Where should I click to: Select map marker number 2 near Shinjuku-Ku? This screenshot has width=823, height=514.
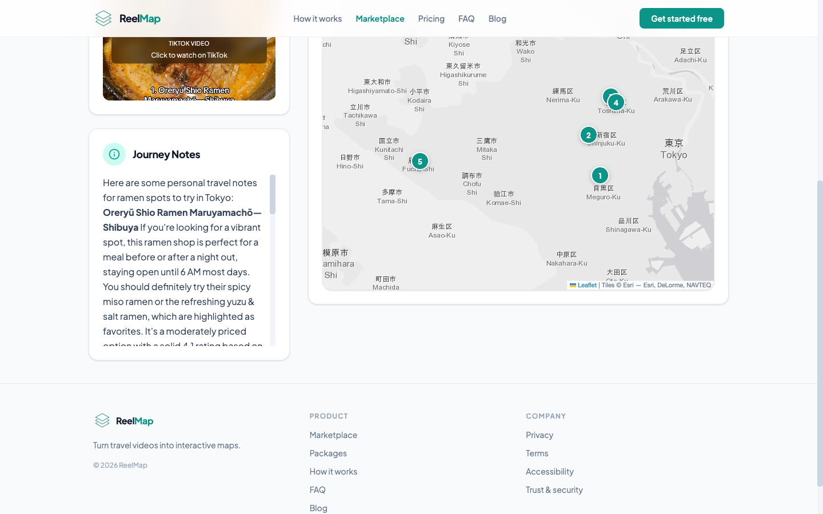[x=588, y=135]
